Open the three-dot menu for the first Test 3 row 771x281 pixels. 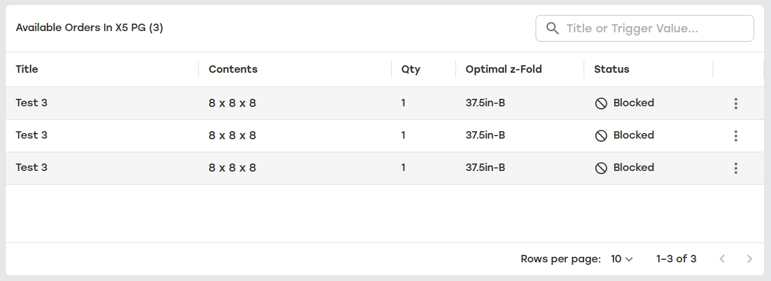[x=736, y=104]
